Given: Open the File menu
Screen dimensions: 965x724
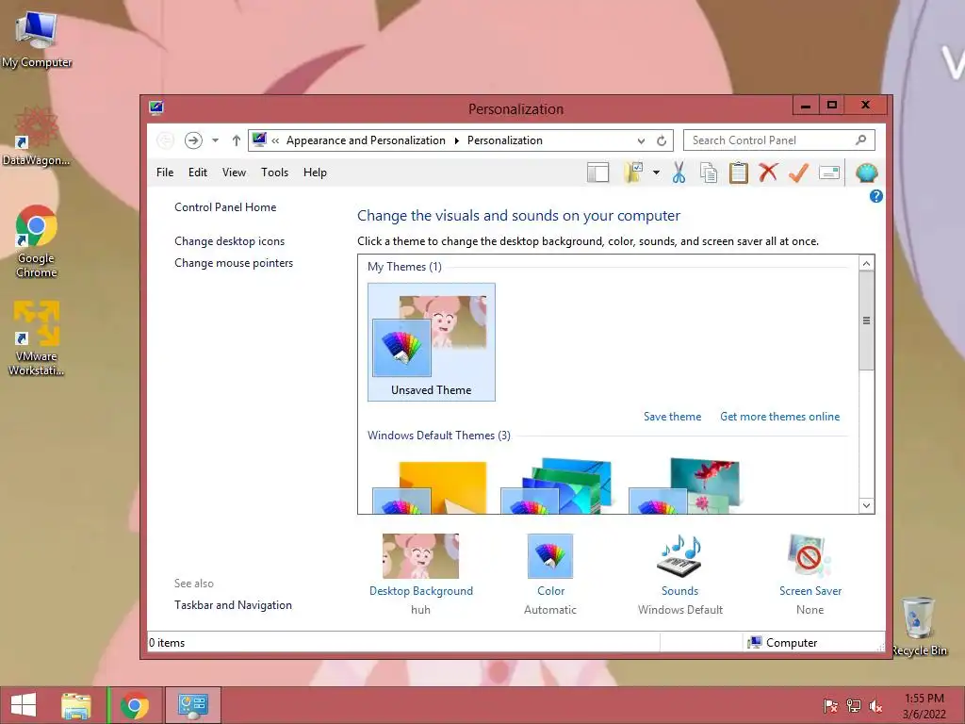Looking at the screenshot, I should click(x=165, y=173).
